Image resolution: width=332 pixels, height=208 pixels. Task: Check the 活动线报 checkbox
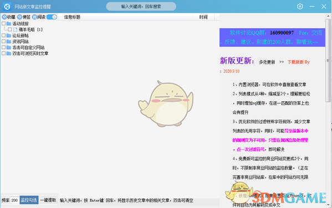tap(3, 23)
